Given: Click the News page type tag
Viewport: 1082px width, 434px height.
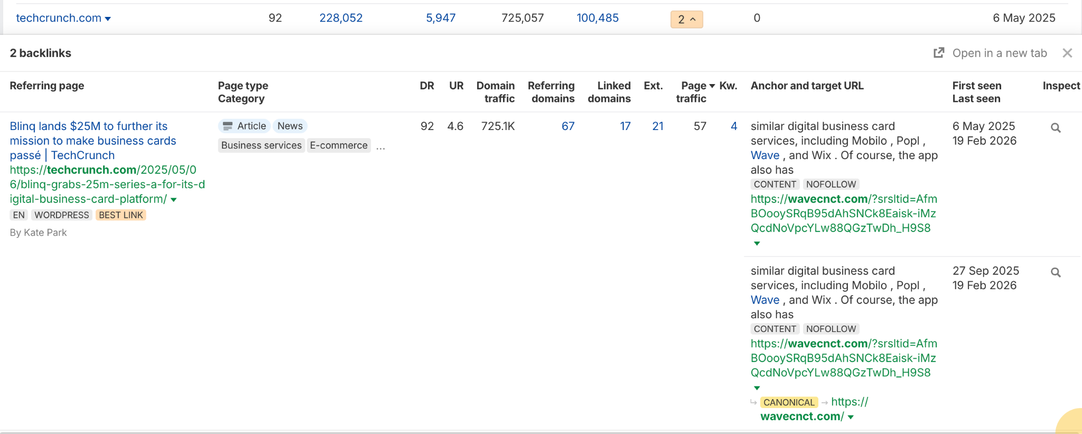Looking at the screenshot, I should pyautogui.click(x=290, y=126).
